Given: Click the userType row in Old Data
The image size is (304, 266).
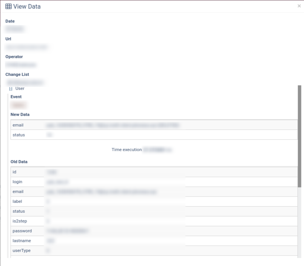Looking at the screenshot, I should 153,251.
